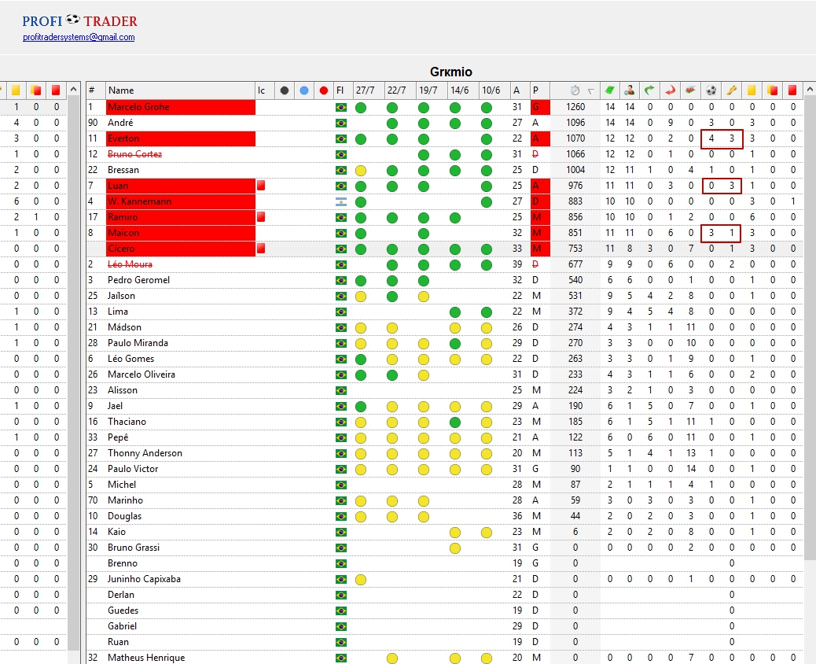Sort by the player starts column icon
The width and height of the screenshot is (816, 664).
(629, 90)
